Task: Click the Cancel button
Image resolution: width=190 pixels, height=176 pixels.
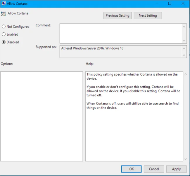Action: point(154,169)
